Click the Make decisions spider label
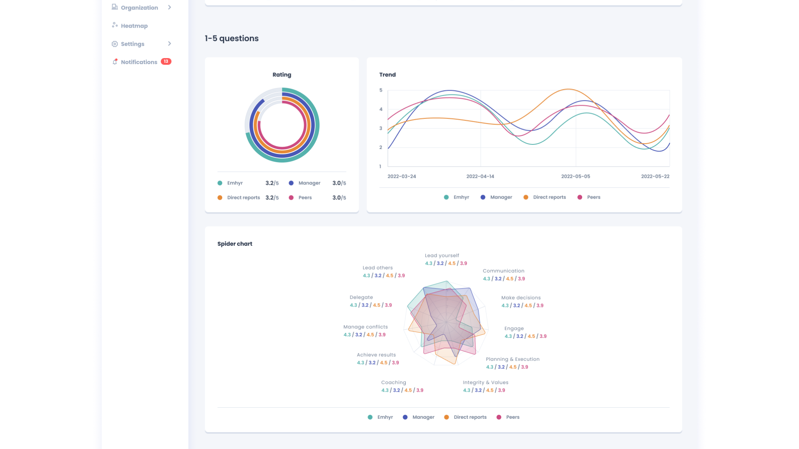Image resolution: width=799 pixels, height=449 pixels. tap(521, 298)
